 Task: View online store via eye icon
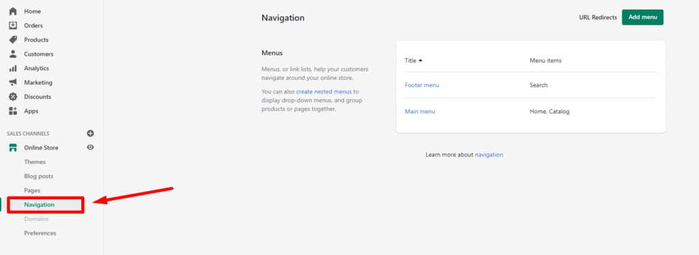(91, 147)
